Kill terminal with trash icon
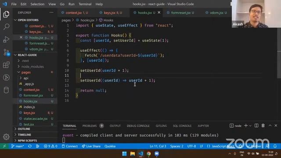281x158 pixels. click(x=263, y=126)
